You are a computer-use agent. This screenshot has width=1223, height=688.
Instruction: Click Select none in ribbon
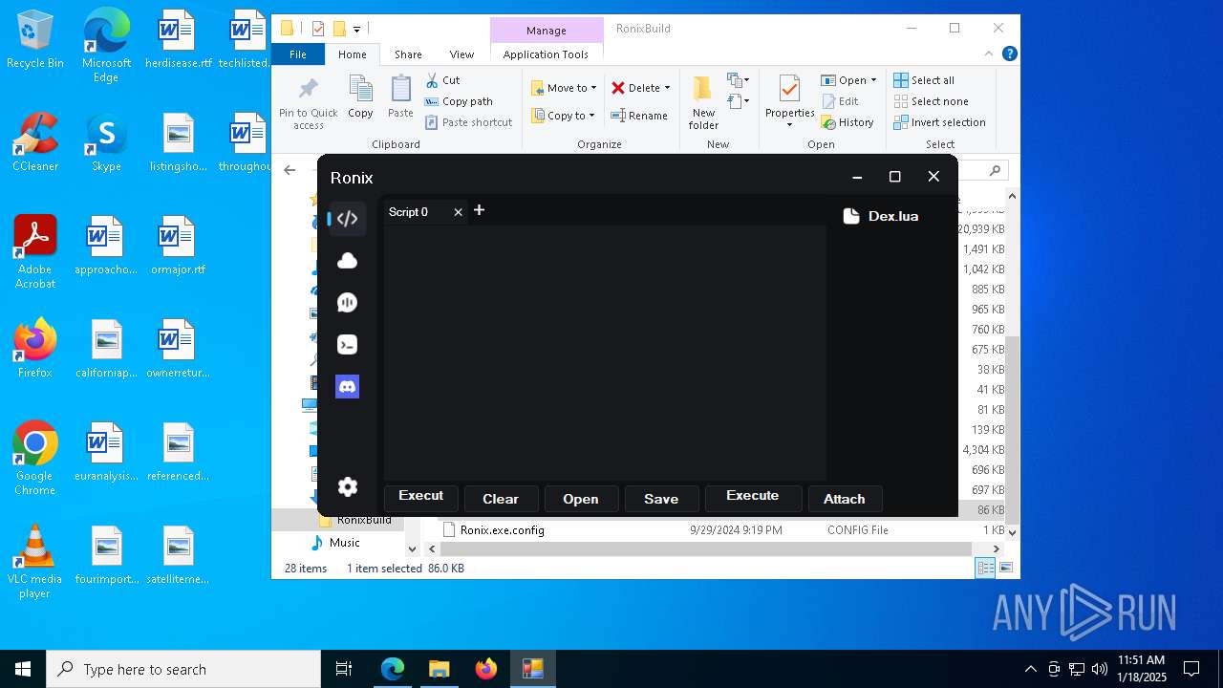(931, 101)
